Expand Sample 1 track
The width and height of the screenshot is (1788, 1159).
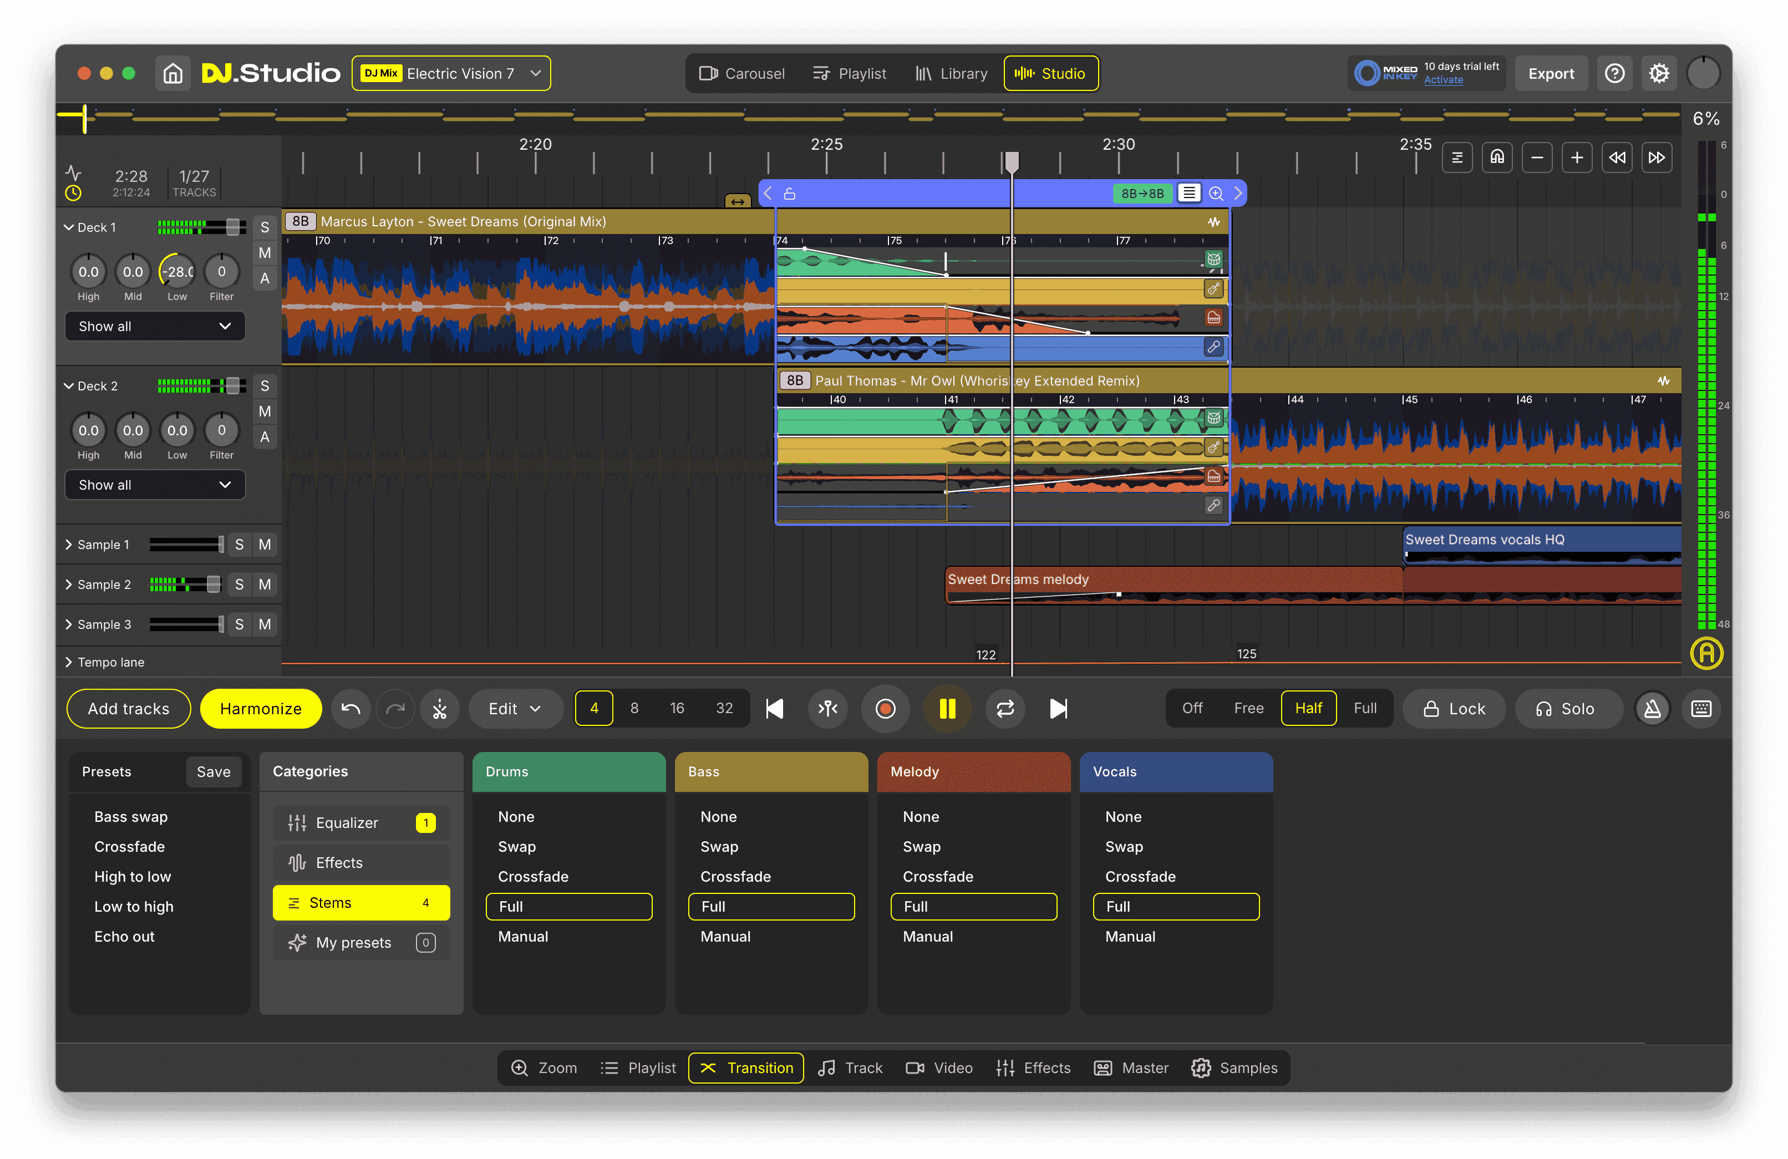[68, 545]
